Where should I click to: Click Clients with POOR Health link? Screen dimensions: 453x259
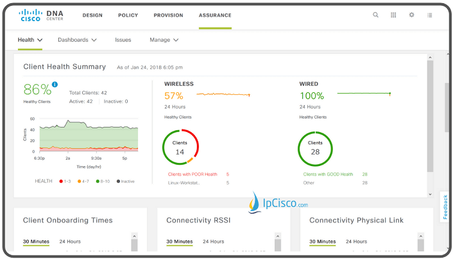192,174
